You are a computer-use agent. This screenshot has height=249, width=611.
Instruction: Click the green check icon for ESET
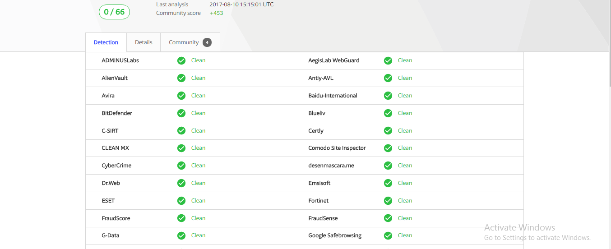point(181,201)
